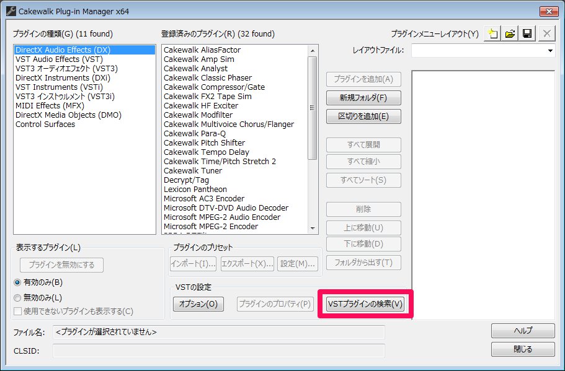Select Cakewalk Compressor/Gate plug-in

235,87
